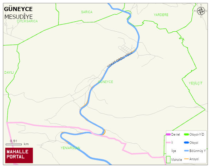Click the İlçe legend label

pos(174,151)
